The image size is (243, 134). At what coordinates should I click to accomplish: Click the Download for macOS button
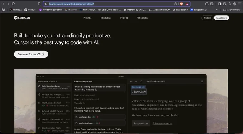(x=31, y=54)
